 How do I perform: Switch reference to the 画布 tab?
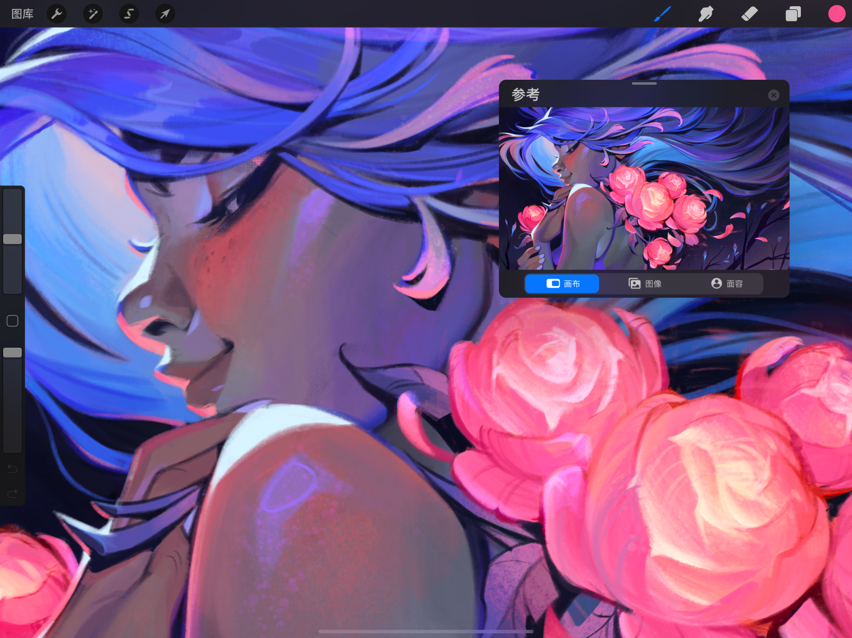click(x=562, y=284)
